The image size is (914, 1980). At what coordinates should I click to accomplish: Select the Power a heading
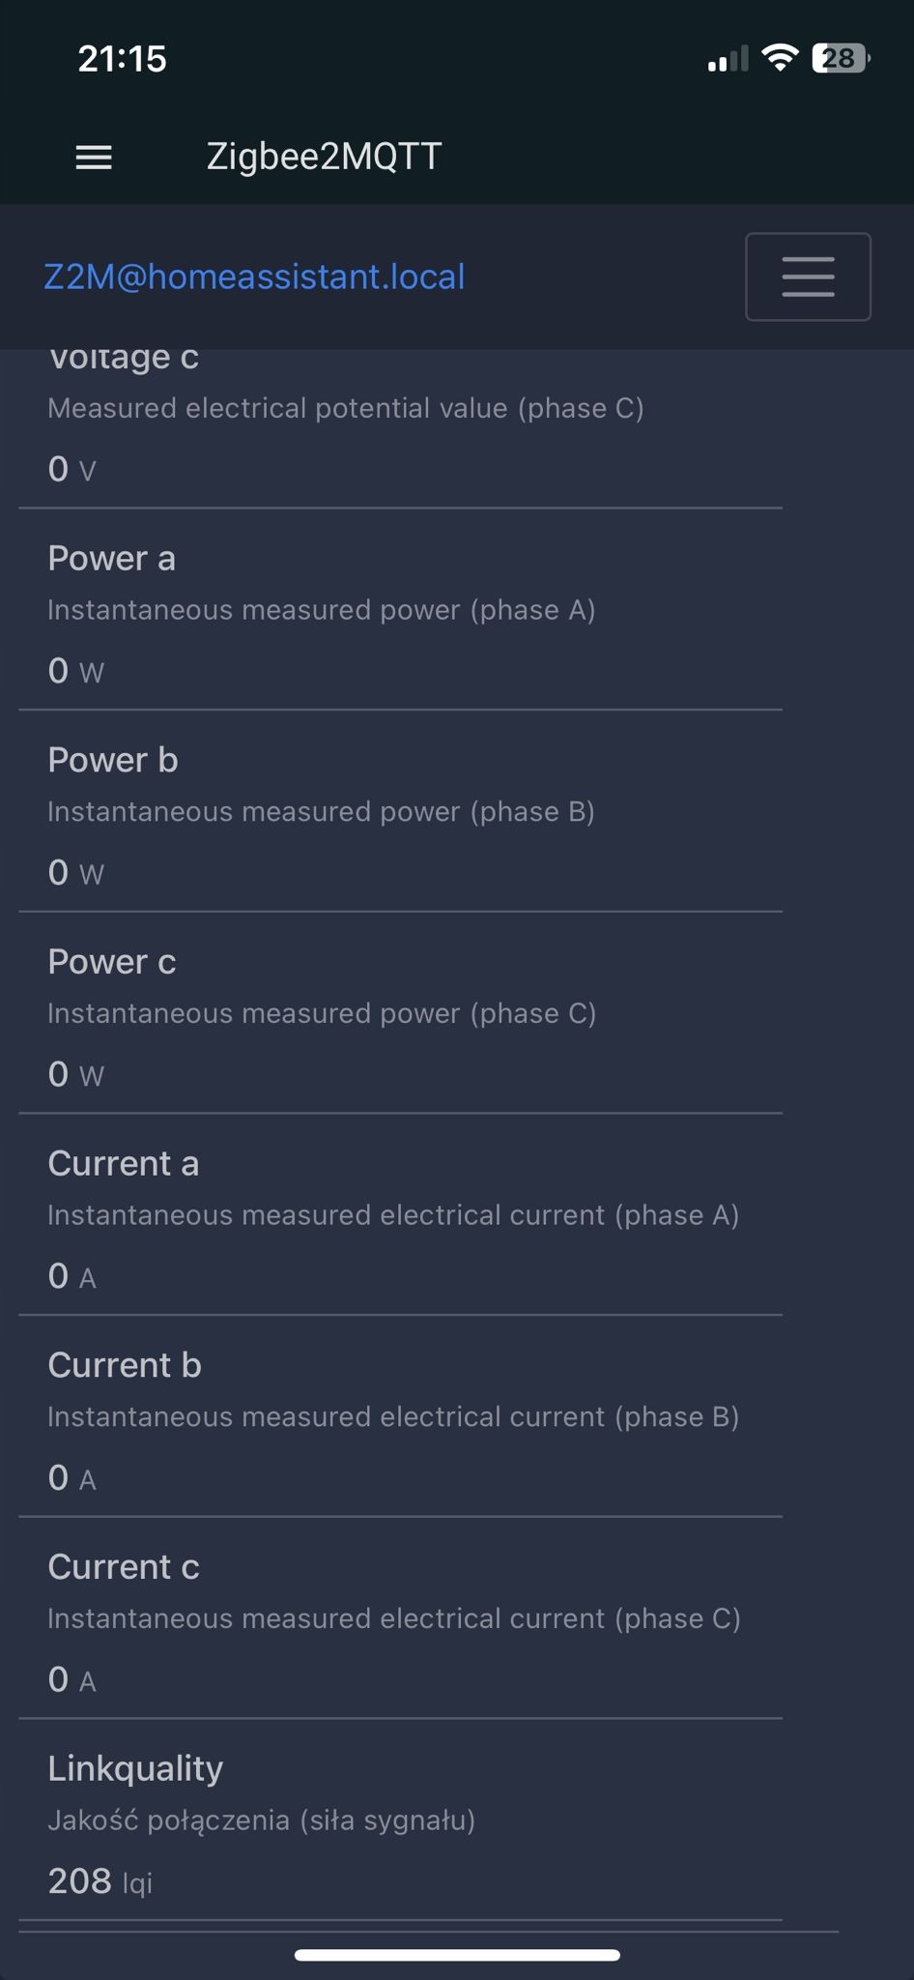pos(112,559)
